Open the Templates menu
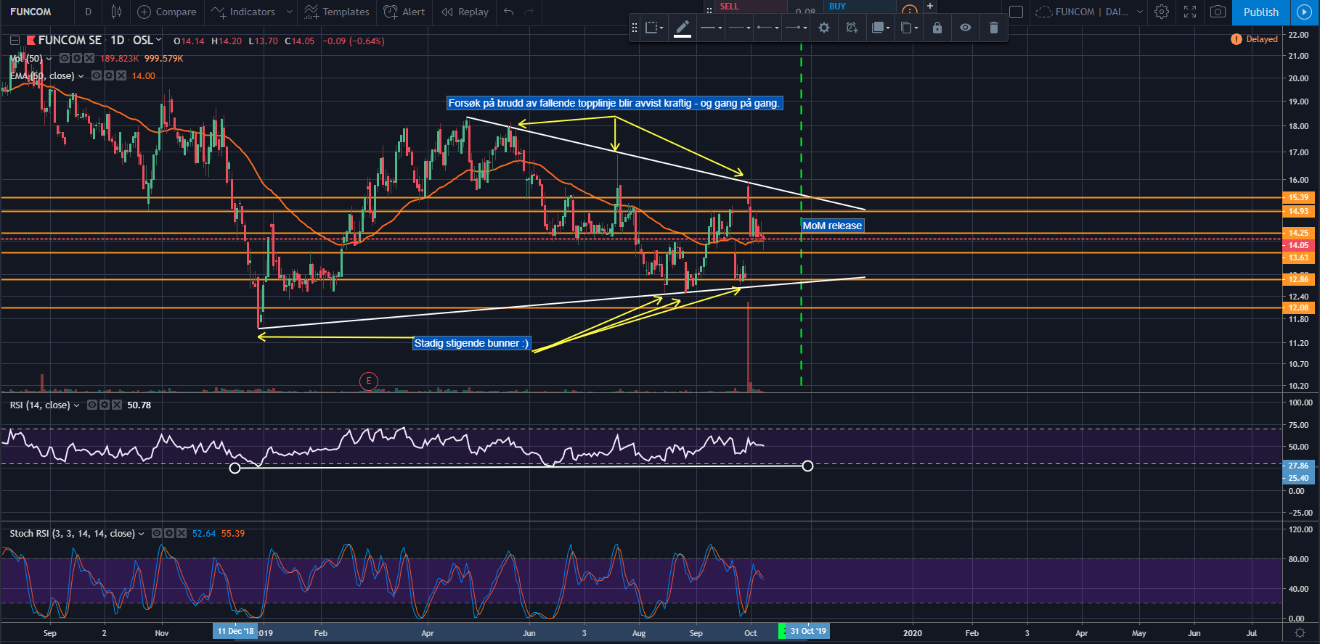 [x=337, y=12]
